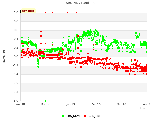Click the x-axis title Time
162x121 pixels.
point(143,108)
